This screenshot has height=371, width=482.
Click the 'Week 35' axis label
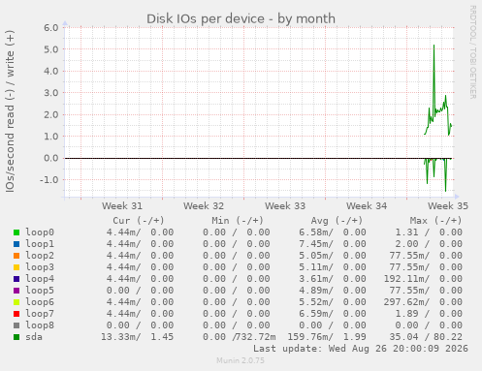tap(448, 206)
